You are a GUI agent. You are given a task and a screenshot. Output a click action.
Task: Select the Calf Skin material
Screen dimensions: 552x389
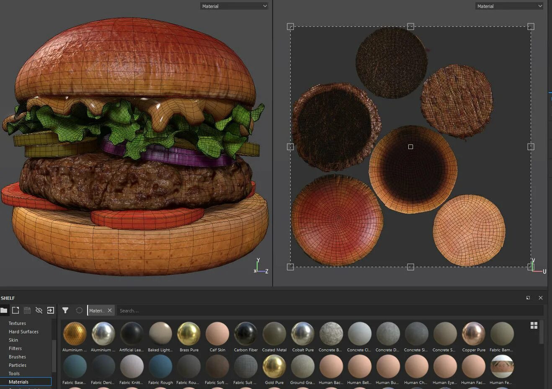point(217,334)
